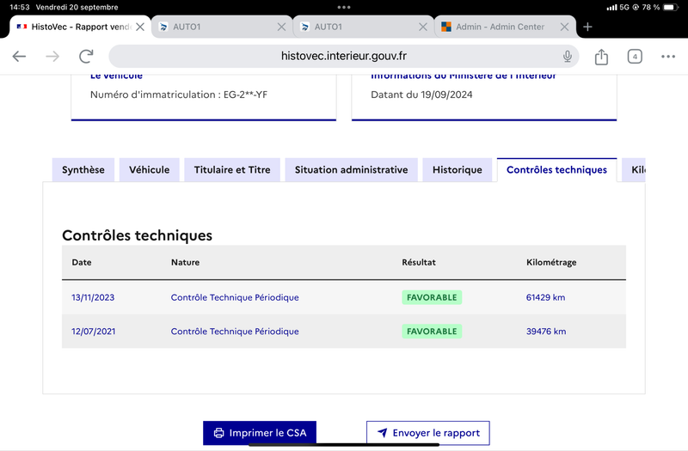Tap the status bar clock 14:53
Image resolution: width=688 pixels, height=451 pixels.
20,7
